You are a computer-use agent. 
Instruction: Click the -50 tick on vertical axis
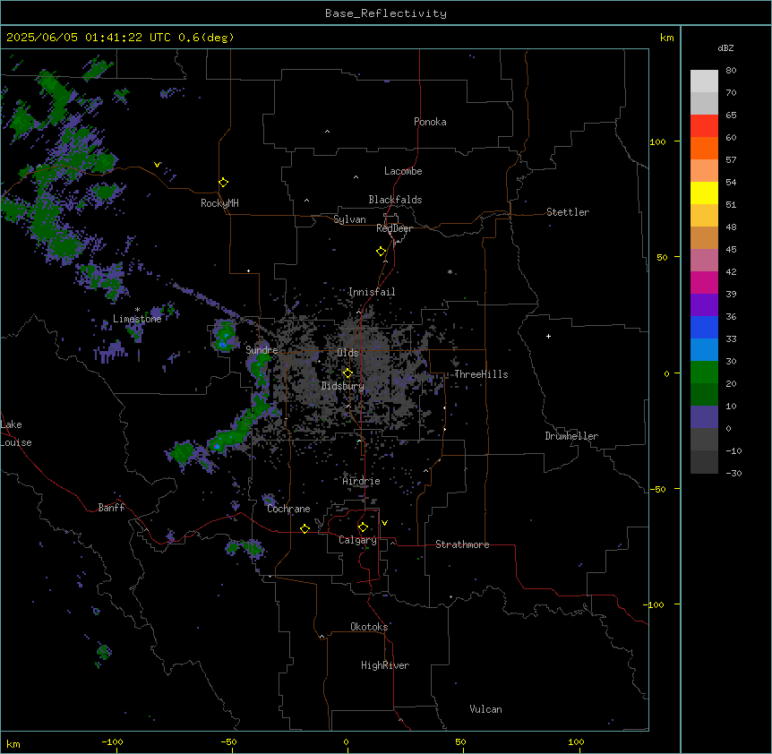pos(657,489)
